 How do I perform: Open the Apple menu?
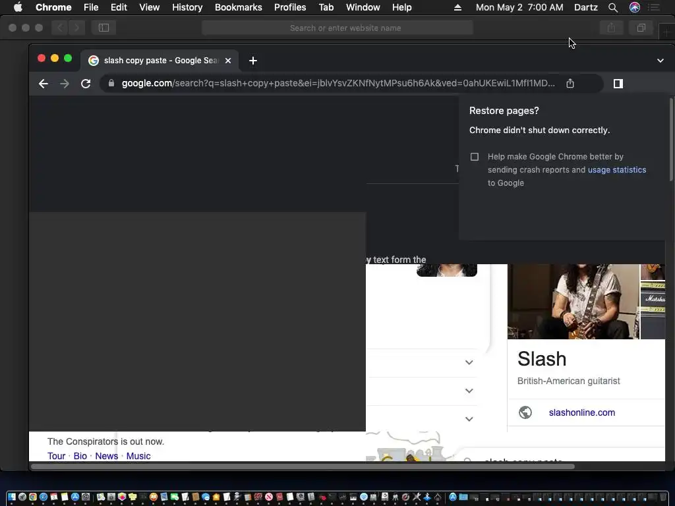pos(18,7)
